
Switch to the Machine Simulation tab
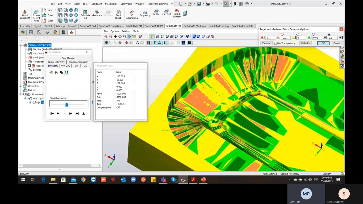79,62
